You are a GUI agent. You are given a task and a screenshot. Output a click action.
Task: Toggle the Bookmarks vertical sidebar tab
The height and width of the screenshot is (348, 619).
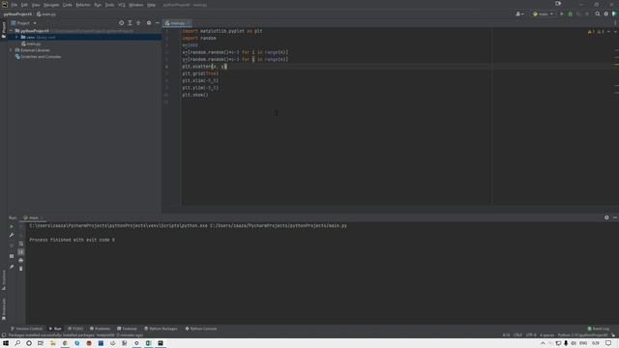coord(4,308)
